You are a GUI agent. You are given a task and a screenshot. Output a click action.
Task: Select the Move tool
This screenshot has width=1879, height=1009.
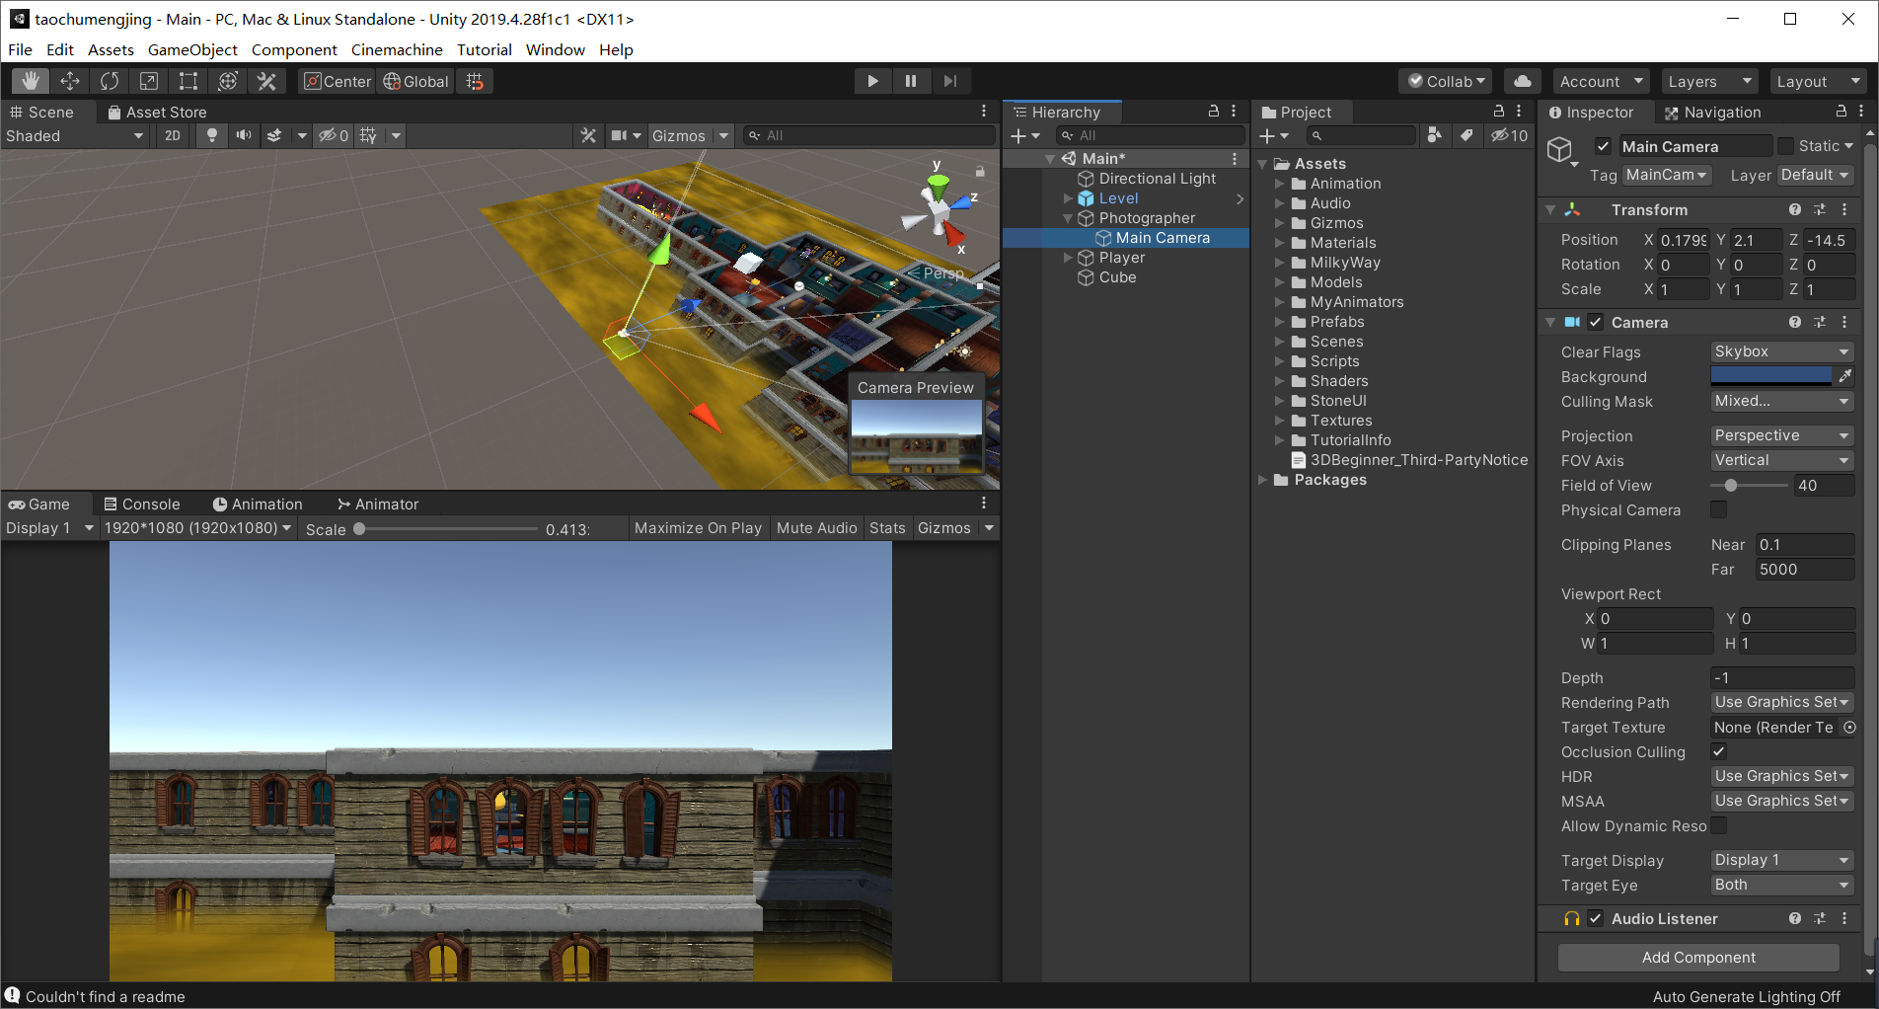[x=70, y=81]
